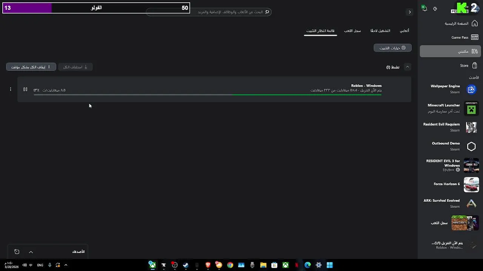Image resolution: width=483 pixels, height=271 pixels.
Task: Open Microsoft Store on taskbar
Action: click(274, 265)
